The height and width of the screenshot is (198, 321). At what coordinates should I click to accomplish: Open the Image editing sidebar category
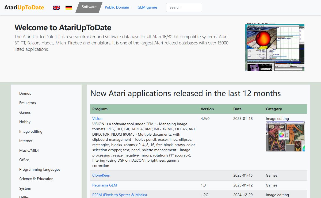[31, 131]
